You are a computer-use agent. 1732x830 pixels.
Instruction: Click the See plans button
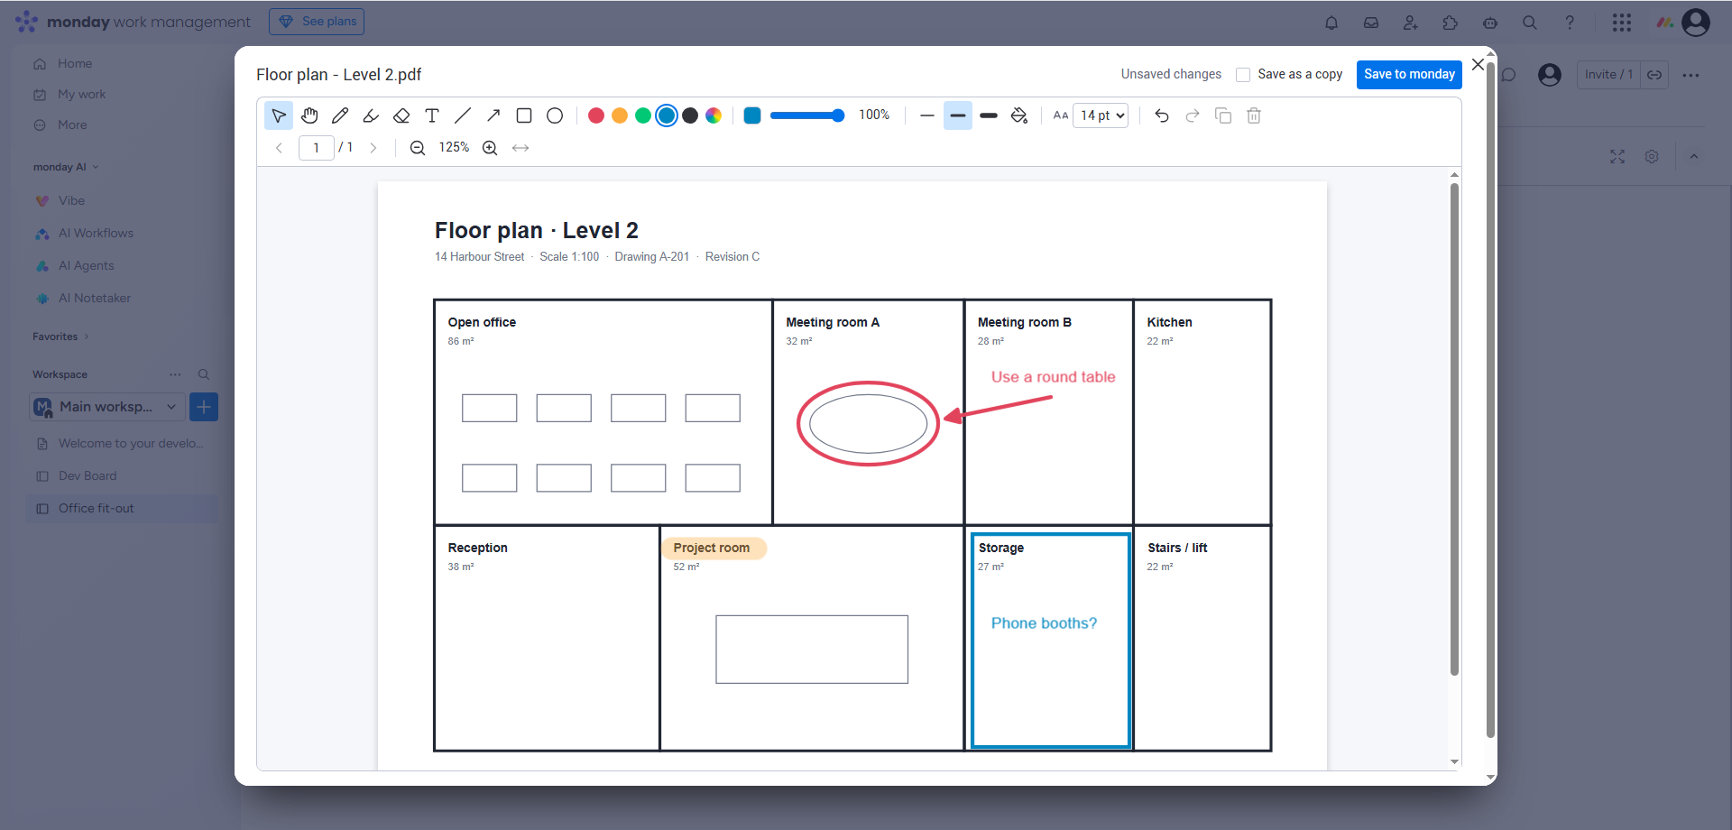pyautogui.click(x=317, y=22)
